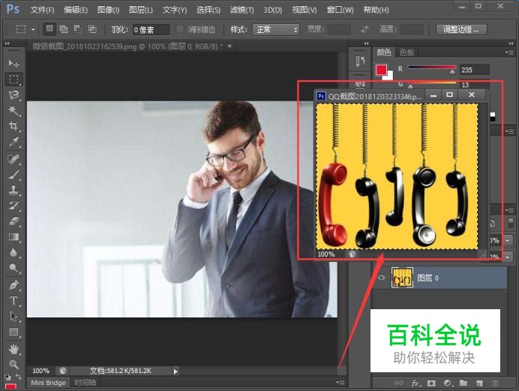The height and width of the screenshot is (391, 519).
Task: Choose Subtract from Selection mode
Action: tap(78, 29)
